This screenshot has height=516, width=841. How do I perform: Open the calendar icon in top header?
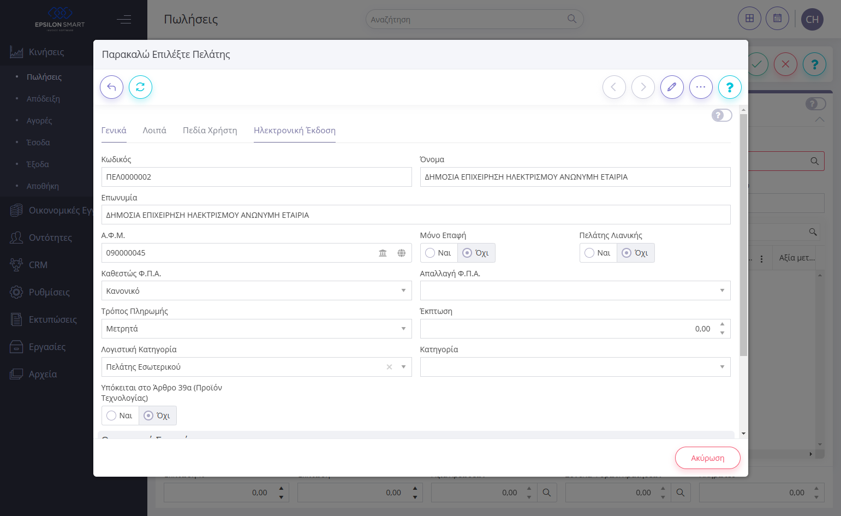pos(777,19)
